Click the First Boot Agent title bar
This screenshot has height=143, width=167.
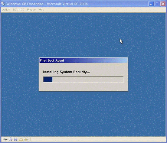tap(83, 61)
